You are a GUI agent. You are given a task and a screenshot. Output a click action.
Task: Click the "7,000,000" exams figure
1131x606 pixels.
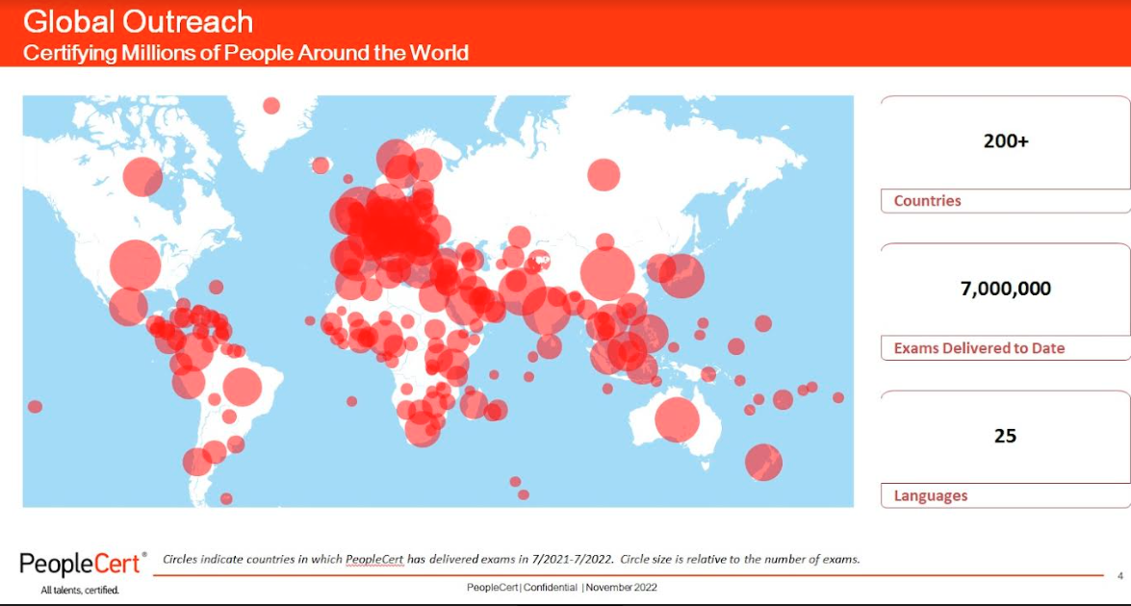click(x=1005, y=289)
